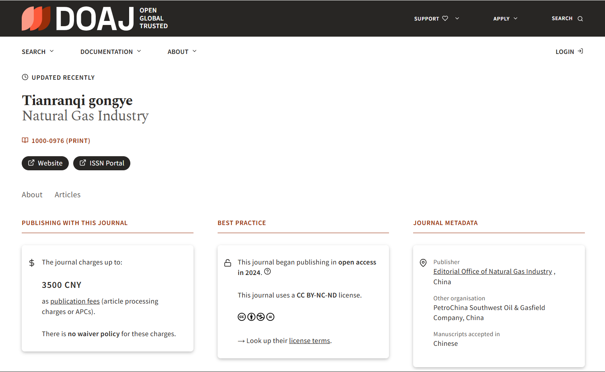Image resolution: width=605 pixels, height=372 pixels.
Task: Click the magnifier search icon in header
Action: point(580,19)
